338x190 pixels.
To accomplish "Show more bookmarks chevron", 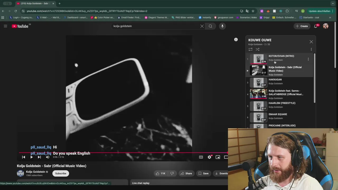I will pyautogui.click(x=330, y=18).
